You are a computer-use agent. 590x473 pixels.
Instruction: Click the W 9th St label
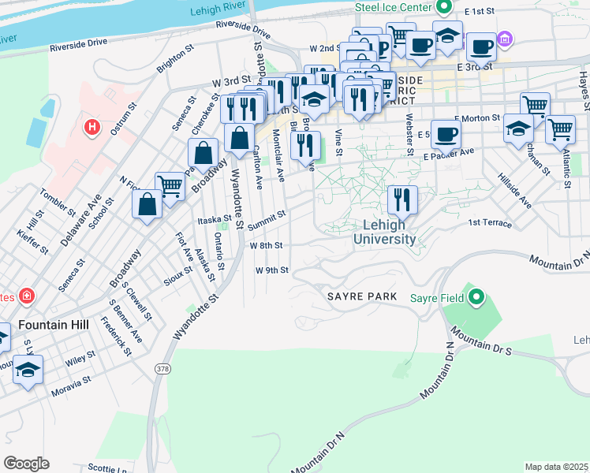tap(272, 270)
